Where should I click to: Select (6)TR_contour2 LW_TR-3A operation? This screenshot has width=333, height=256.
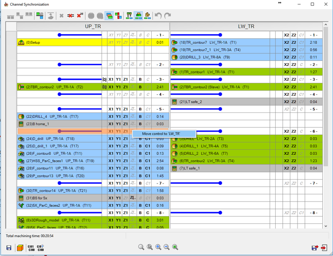click(x=246, y=161)
